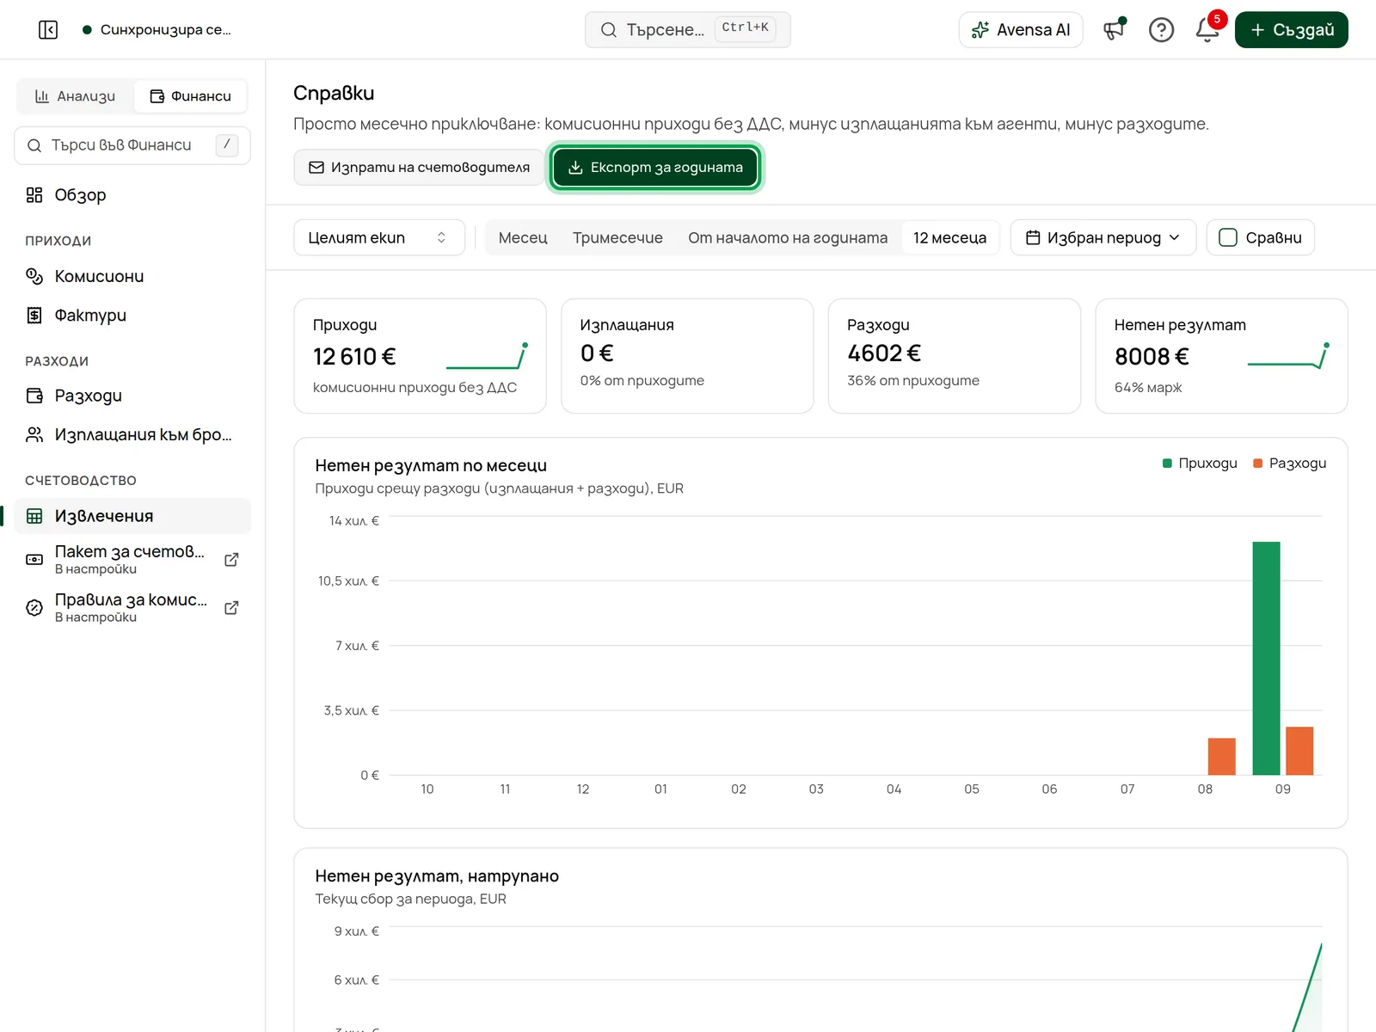Click the Фактури receipt icon
1376x1032 pixels.
[x=34, y=316]
